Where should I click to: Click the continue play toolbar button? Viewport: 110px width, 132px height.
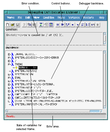point(63,25)
